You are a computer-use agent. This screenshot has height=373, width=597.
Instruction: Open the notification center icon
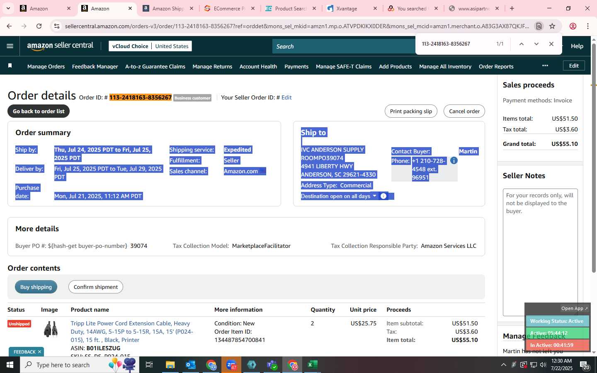coord(585,365)
